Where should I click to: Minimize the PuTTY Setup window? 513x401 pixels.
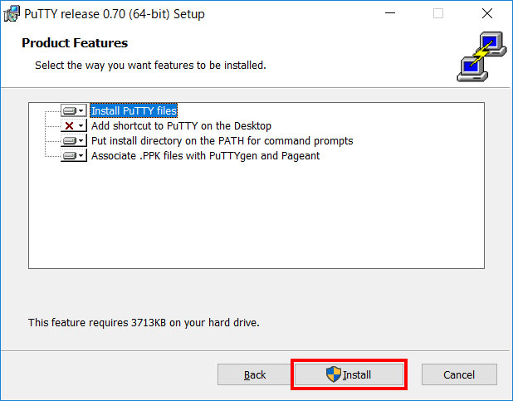click(x=390, y=13)
